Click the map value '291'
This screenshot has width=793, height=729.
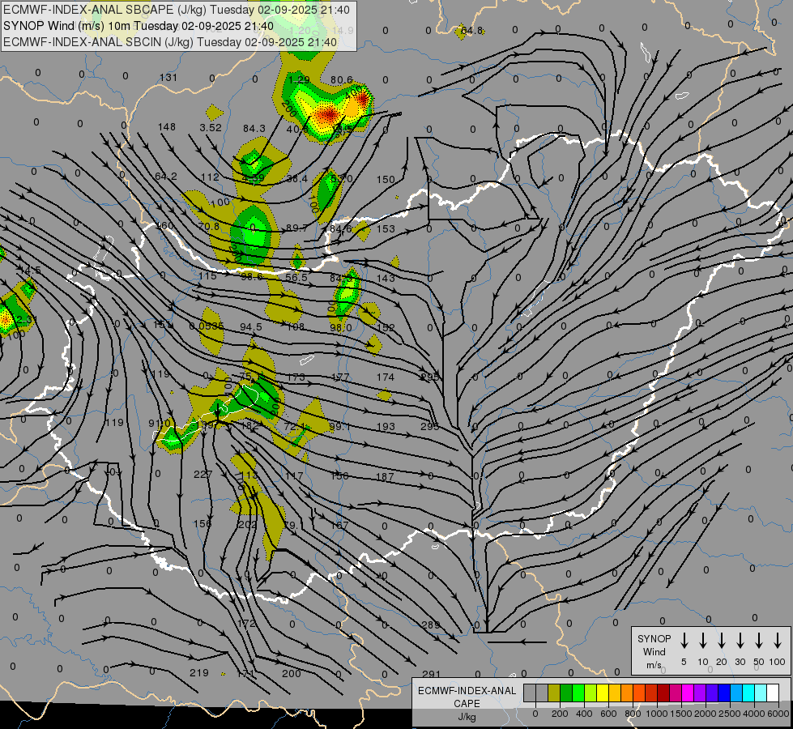click(431, 675)
